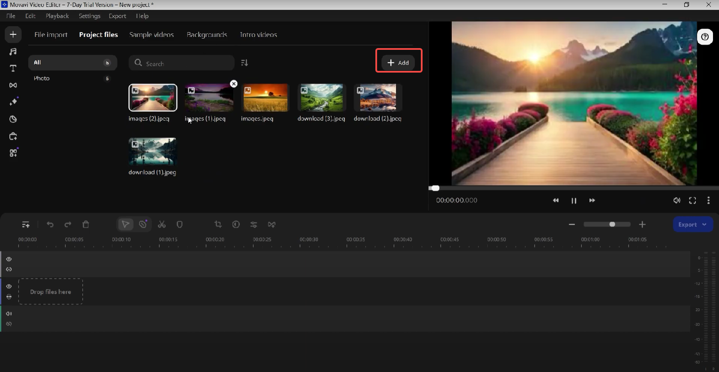Select the Crop and rotate tool

point(218,224)
